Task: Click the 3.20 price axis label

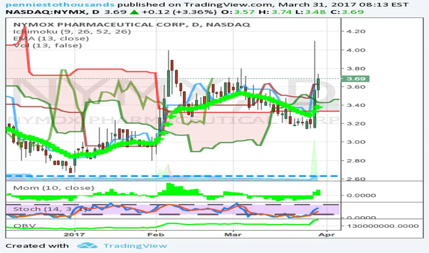Action: [356, 123]
